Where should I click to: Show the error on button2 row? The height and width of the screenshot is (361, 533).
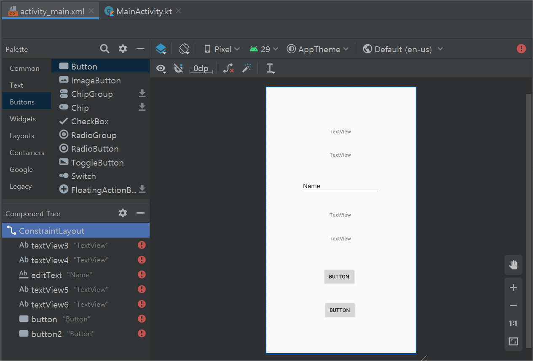[142, 334]
